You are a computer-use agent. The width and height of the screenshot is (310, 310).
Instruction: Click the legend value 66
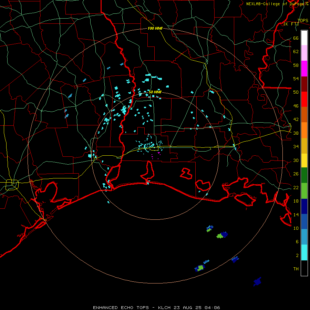pos(296,38)
